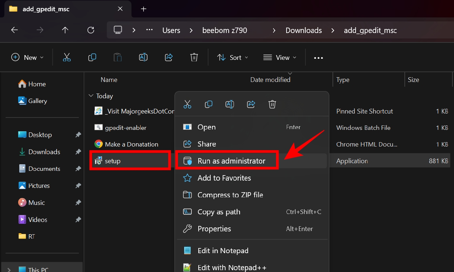Click the Share icon in the toolbar

click(x=169, y=57)
